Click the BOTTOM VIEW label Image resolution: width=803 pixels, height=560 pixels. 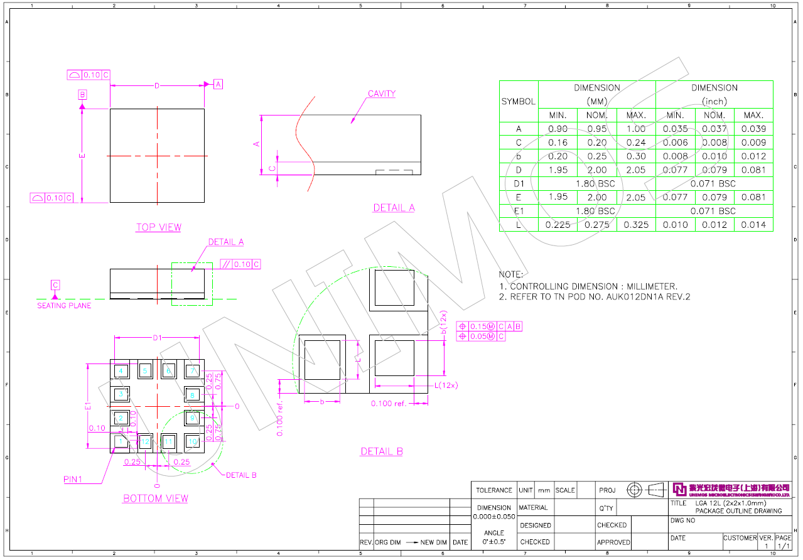tap(155, 498)
